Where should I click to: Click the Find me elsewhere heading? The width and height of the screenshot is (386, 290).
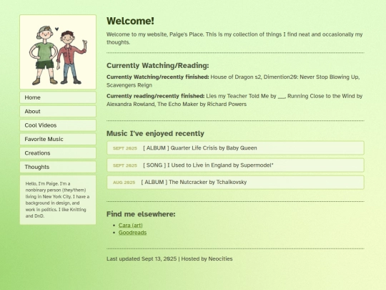pyautogui.click(x=141, y=214)
